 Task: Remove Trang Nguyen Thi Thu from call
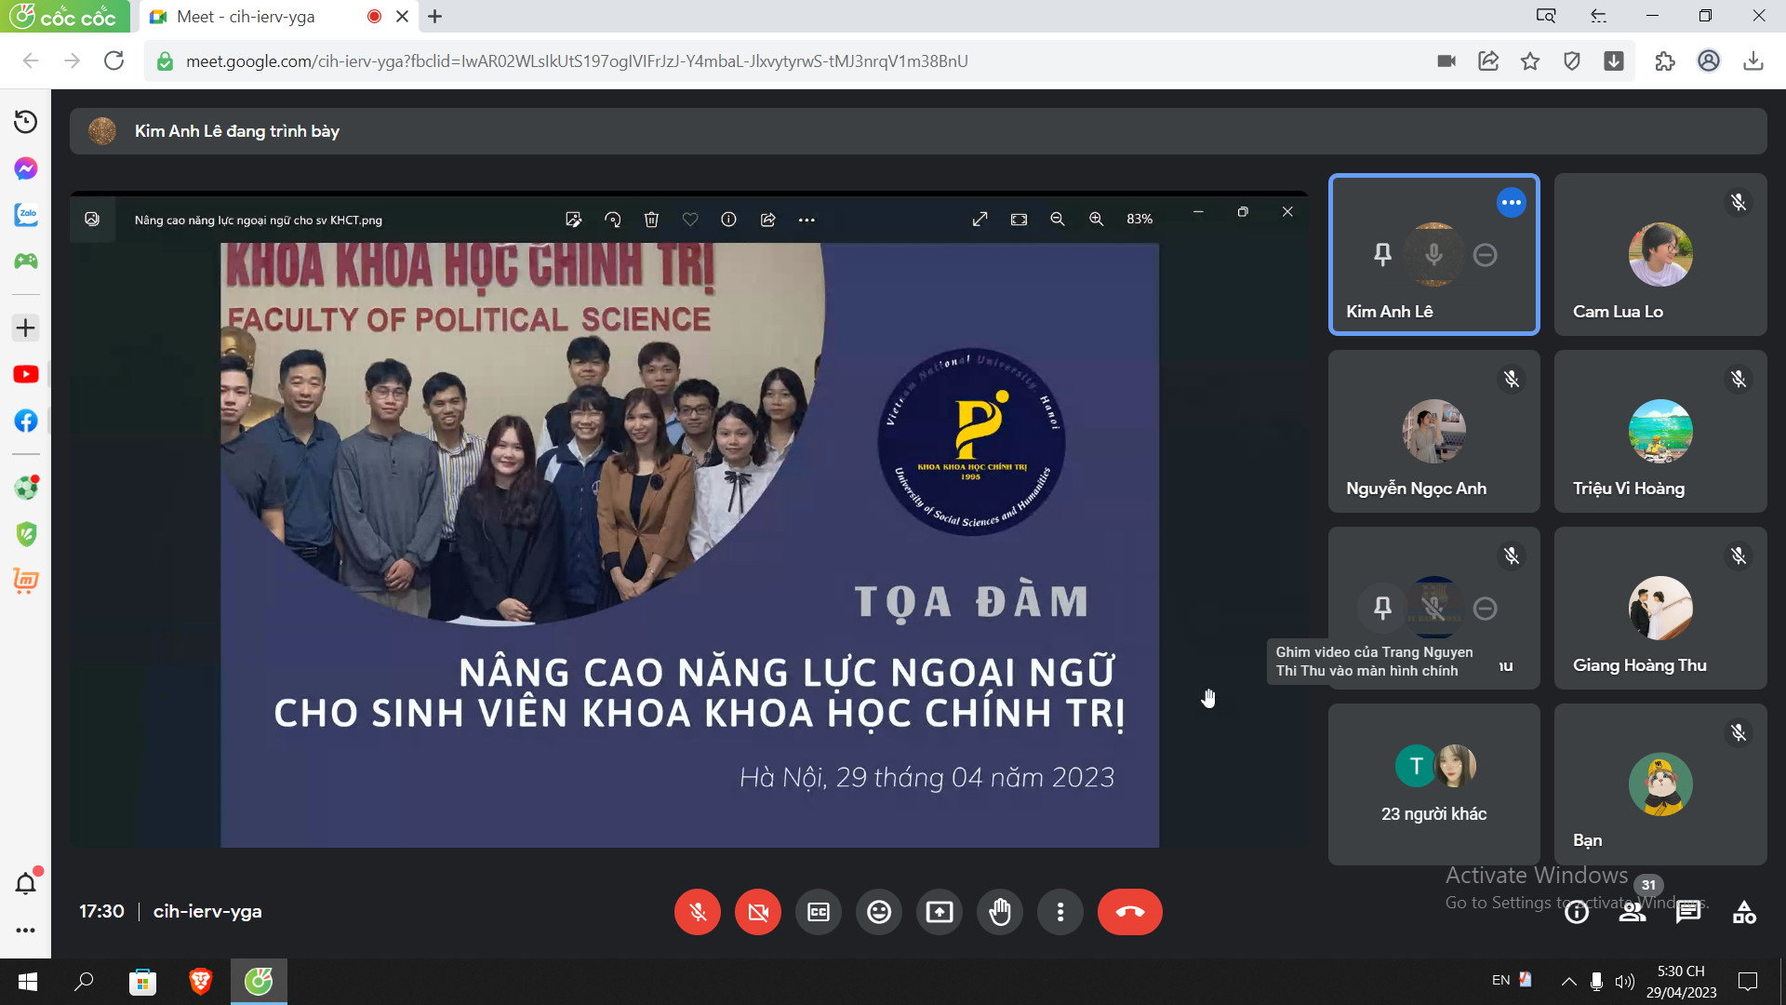1486,608
